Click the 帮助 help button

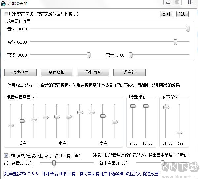[182, 14]
